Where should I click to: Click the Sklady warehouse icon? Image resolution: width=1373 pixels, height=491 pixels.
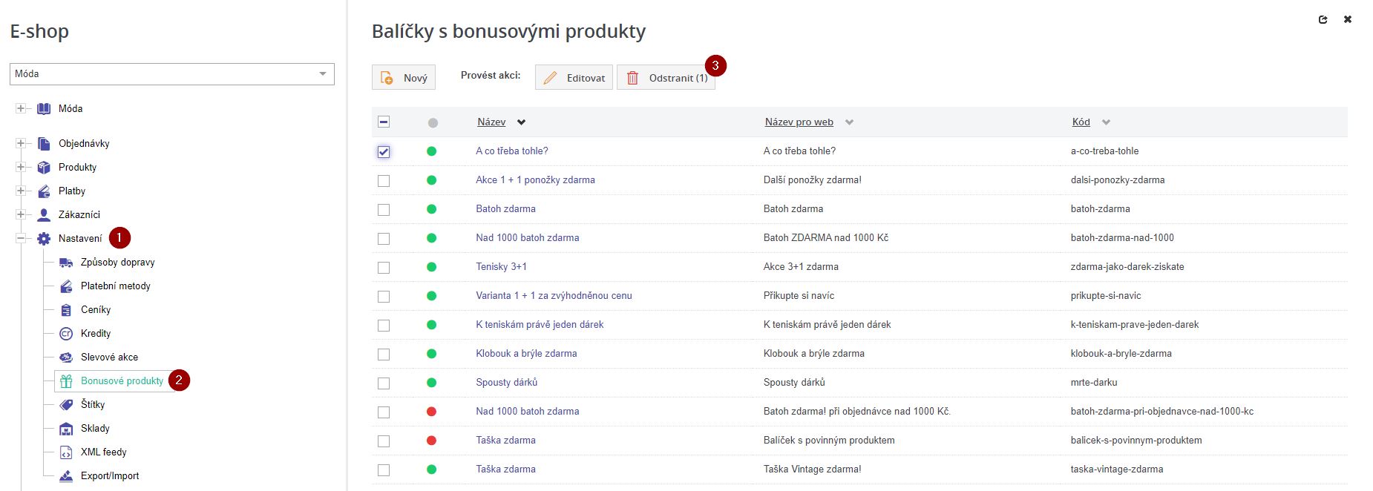pos(66,429)
